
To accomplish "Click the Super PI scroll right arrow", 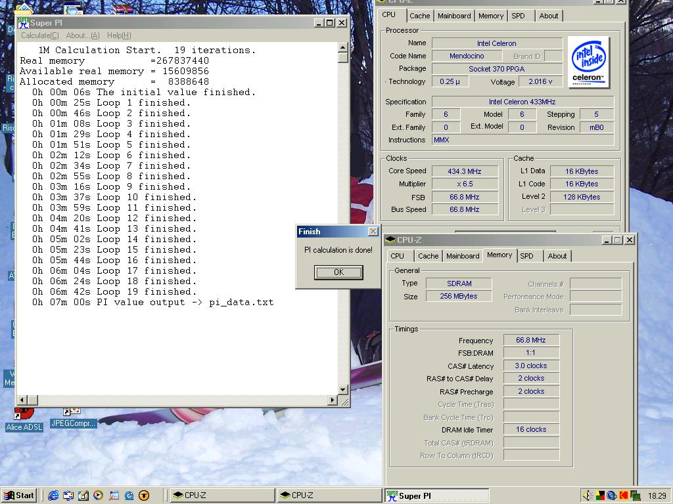I will [x=332, y=400].
